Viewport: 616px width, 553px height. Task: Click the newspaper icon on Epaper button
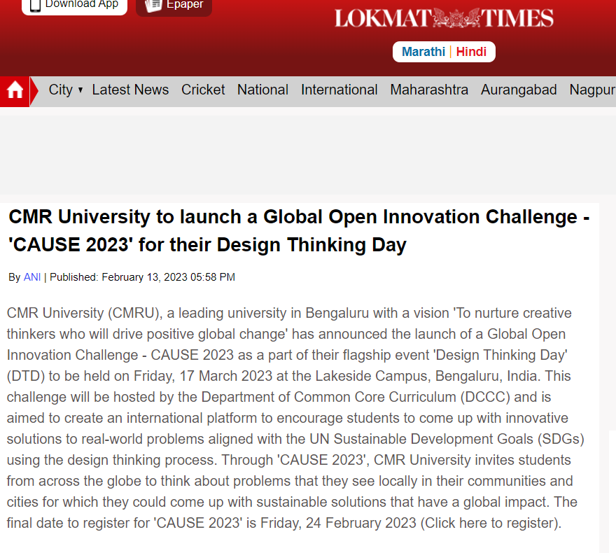[153, 5]
